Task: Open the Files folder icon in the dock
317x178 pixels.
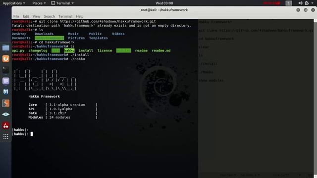Action: click(5, 48)
